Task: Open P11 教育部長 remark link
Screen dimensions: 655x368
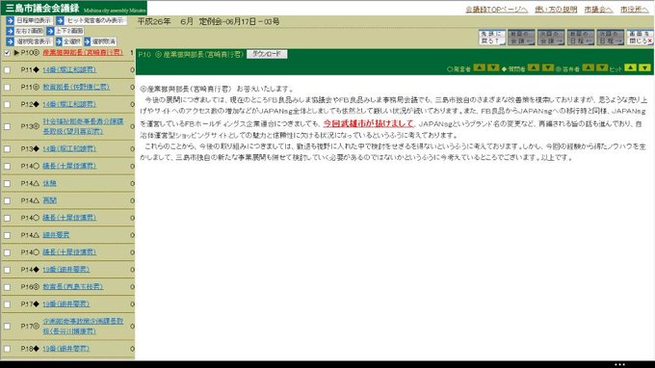Action: (x=76, y=87)
